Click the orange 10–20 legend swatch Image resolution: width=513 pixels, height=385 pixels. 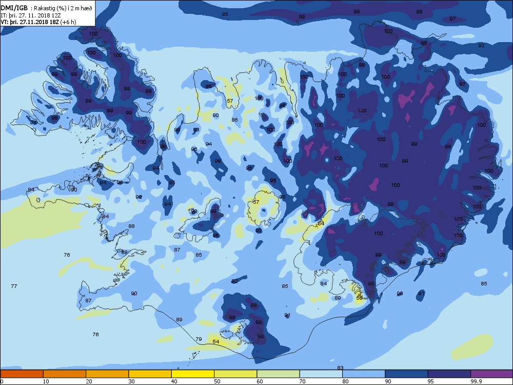[x=65, y=374]
